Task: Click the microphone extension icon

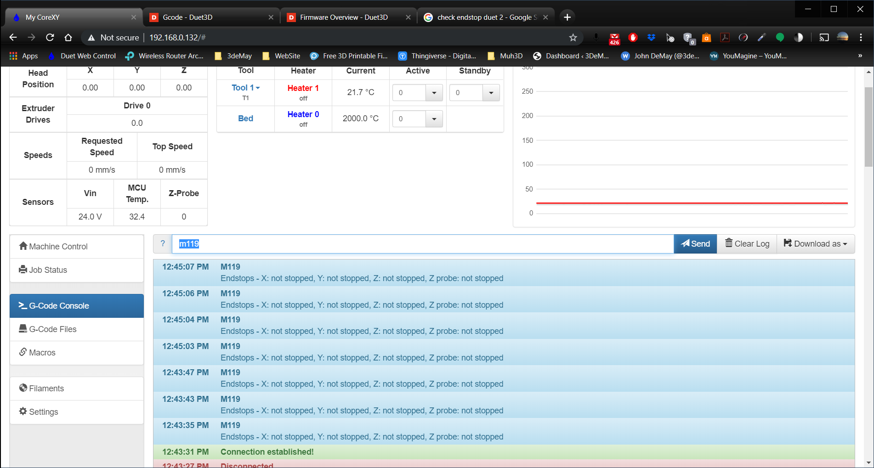Action: (596, 38)
